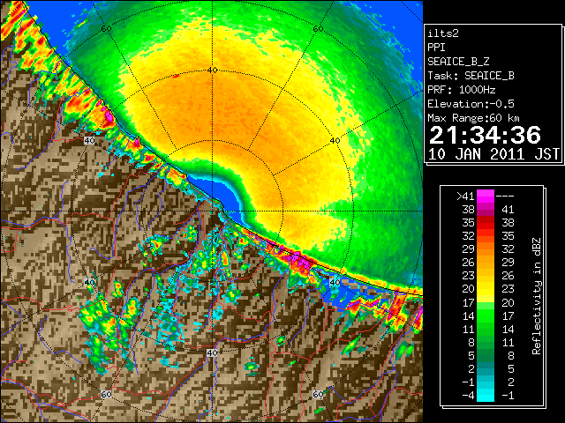Pick the magenta >41 dBZ legend swatch
Screen dimensions: 565x423
(x=486, y=196)
